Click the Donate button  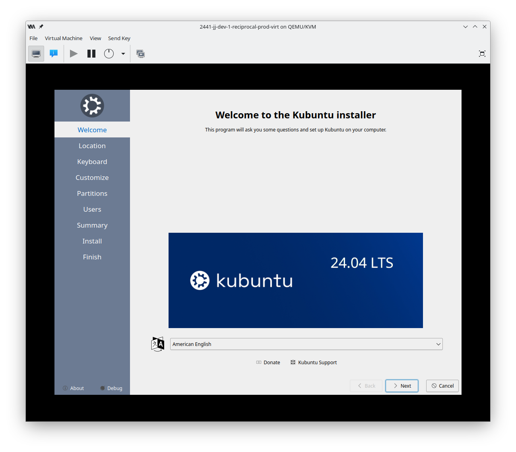(268, 362)
